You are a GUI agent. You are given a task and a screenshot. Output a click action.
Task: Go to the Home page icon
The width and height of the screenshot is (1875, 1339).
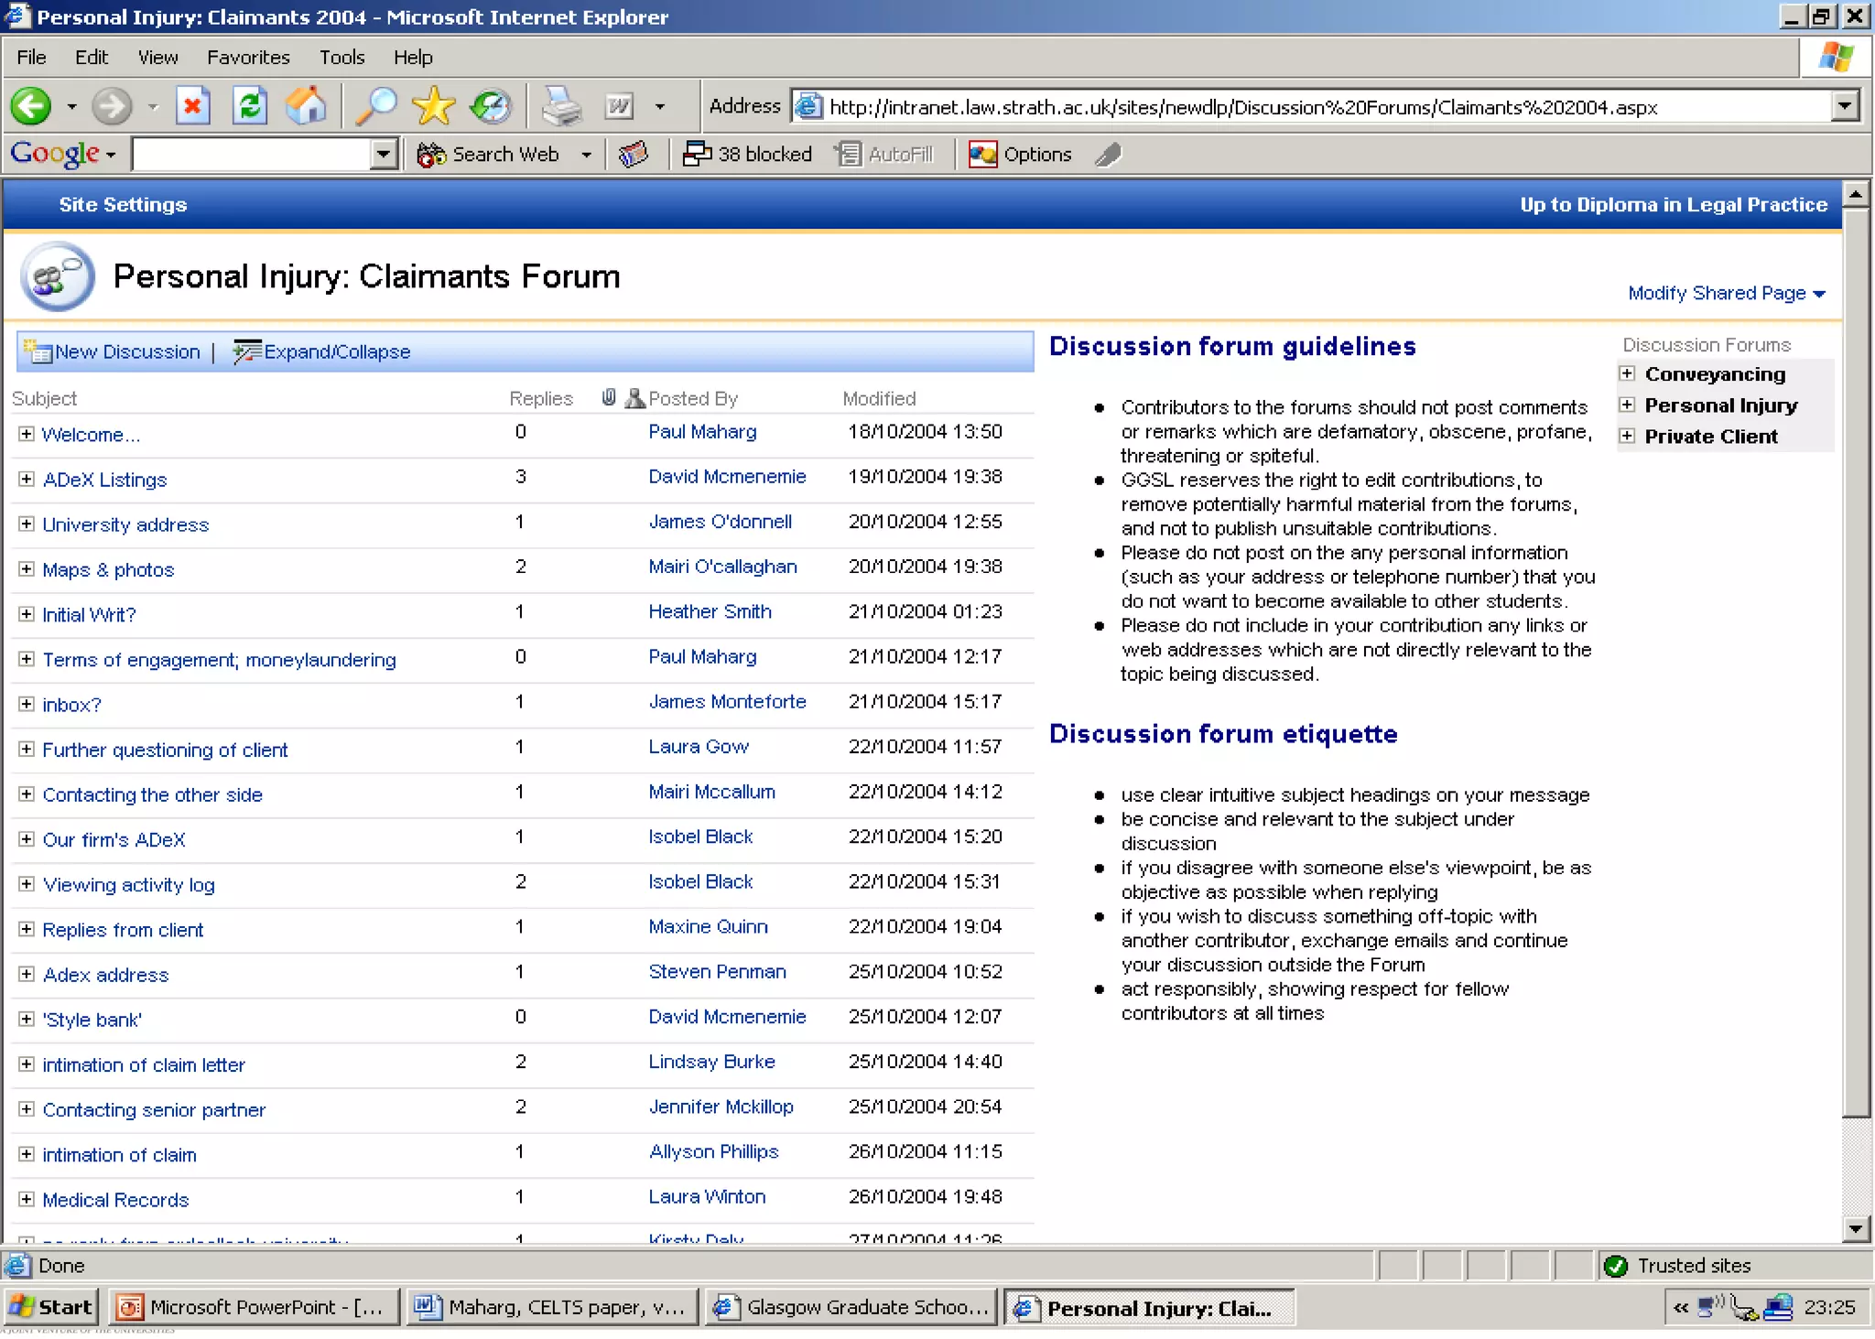click(306, 107)
